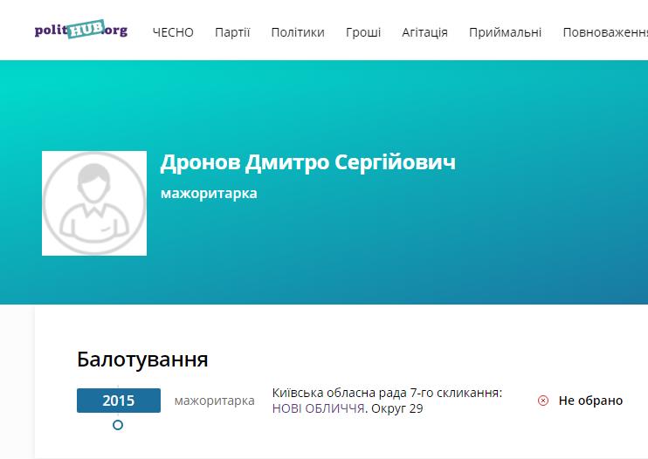The width and height of the screenshot is (648, 459).
Task: Click the Не обрано status label
Action: [x=590, y=401]
